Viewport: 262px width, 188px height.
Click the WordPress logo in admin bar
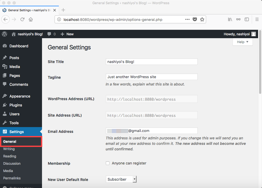pyautogui.click(x=4, y=34)
